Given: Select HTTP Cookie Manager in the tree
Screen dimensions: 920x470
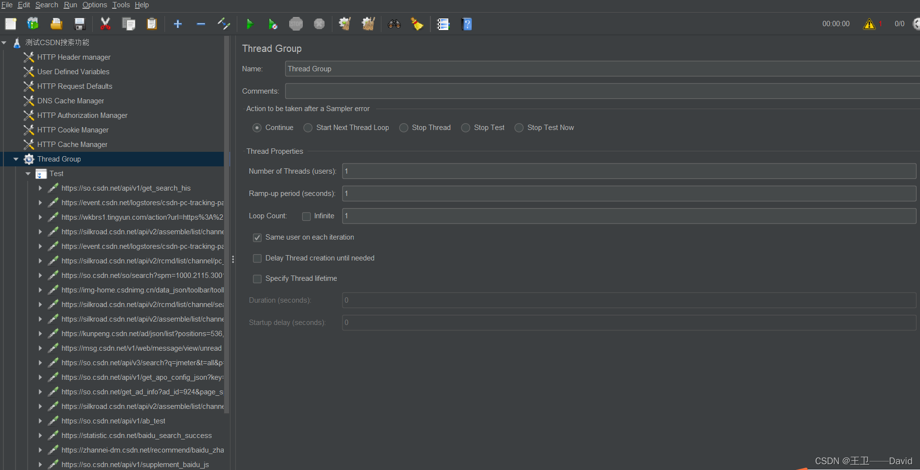Looking at the screenshot, I should click(73, 130).
